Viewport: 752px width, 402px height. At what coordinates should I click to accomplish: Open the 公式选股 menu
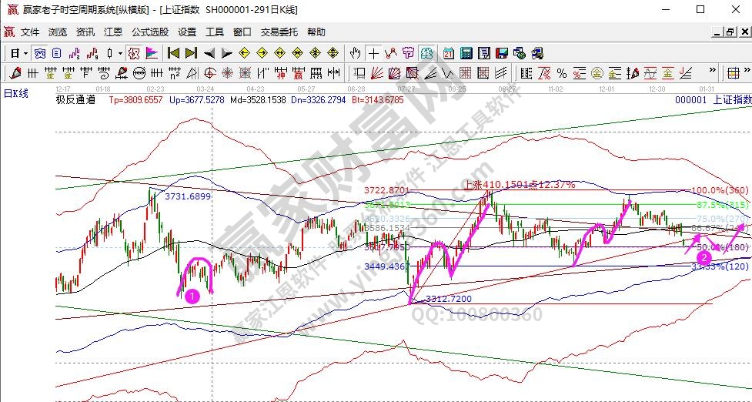pyautogui.click(x=149, y=32)
